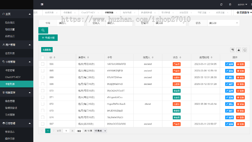Check the box for row 568
The image size is (252, 142).
point(43,84)
